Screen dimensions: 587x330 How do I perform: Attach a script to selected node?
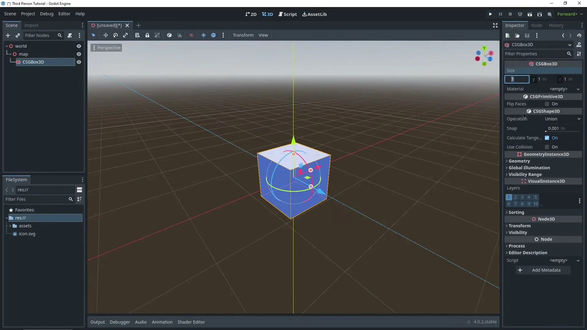pos(70,35)
